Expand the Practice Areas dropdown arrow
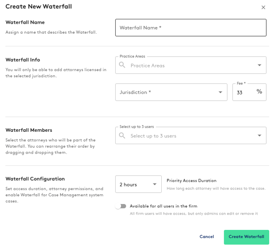This screenshot has width=275, height=250. (259, 65)
